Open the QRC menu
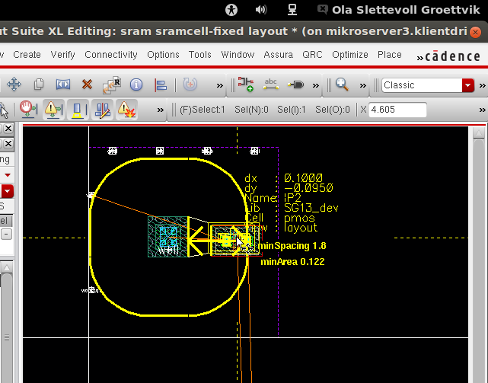Viewport: 488px width, 383px height. point(312,55)
